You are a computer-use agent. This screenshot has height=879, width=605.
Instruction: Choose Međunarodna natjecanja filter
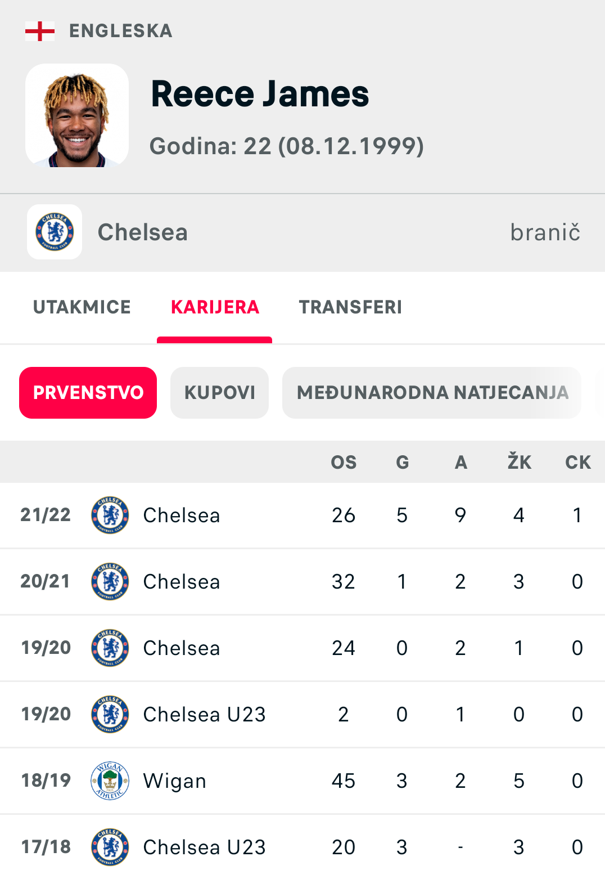point(432,393)
